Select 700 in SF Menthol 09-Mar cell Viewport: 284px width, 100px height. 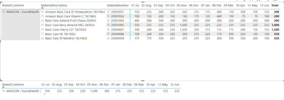[x=231, y=38]
